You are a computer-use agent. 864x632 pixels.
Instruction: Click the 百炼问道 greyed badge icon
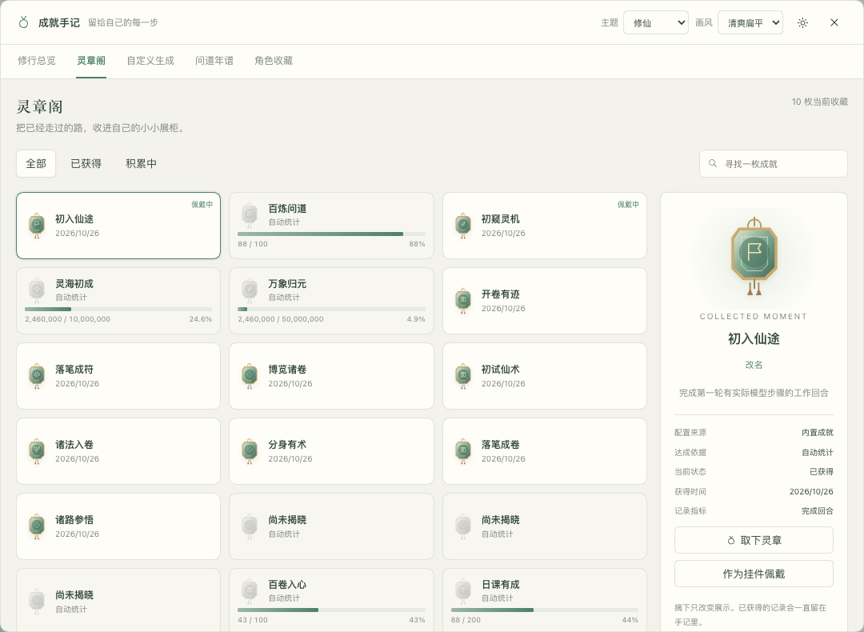click(250, 215)
